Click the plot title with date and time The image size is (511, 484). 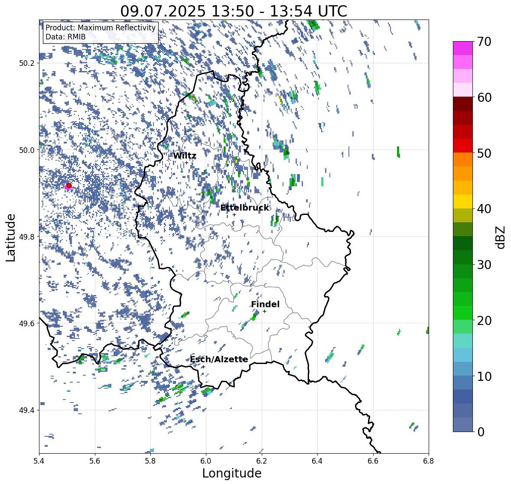[x=234, y=11]
